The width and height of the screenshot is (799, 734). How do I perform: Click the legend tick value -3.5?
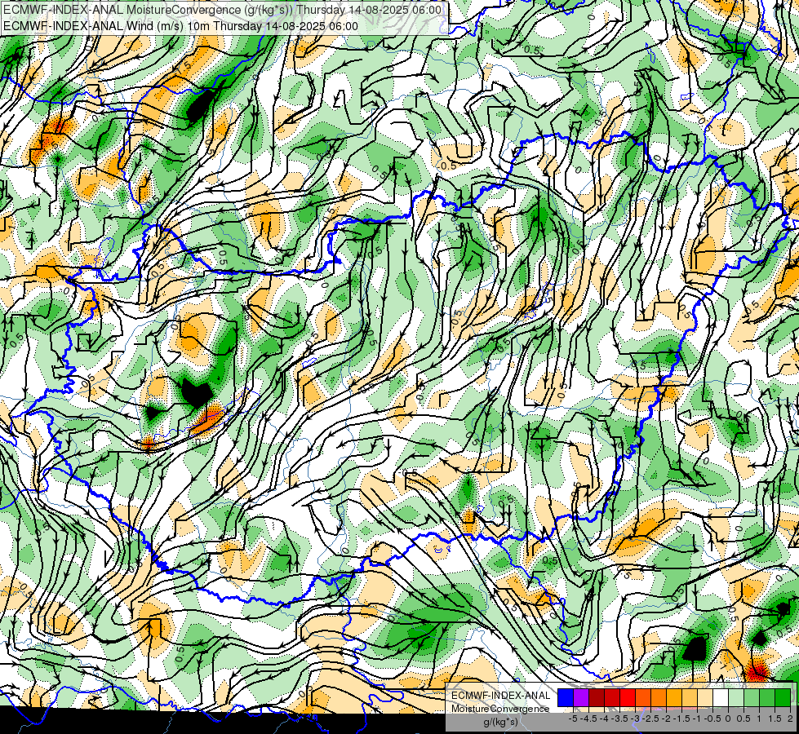(619, 719)
